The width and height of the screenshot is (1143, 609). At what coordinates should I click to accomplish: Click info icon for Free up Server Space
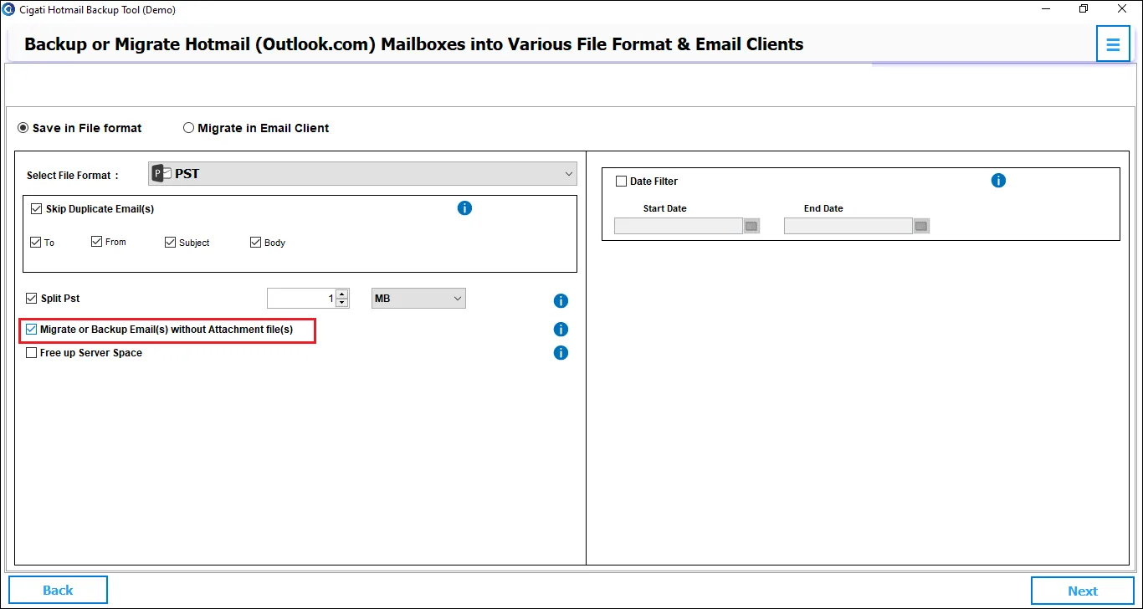click(561, 353)
